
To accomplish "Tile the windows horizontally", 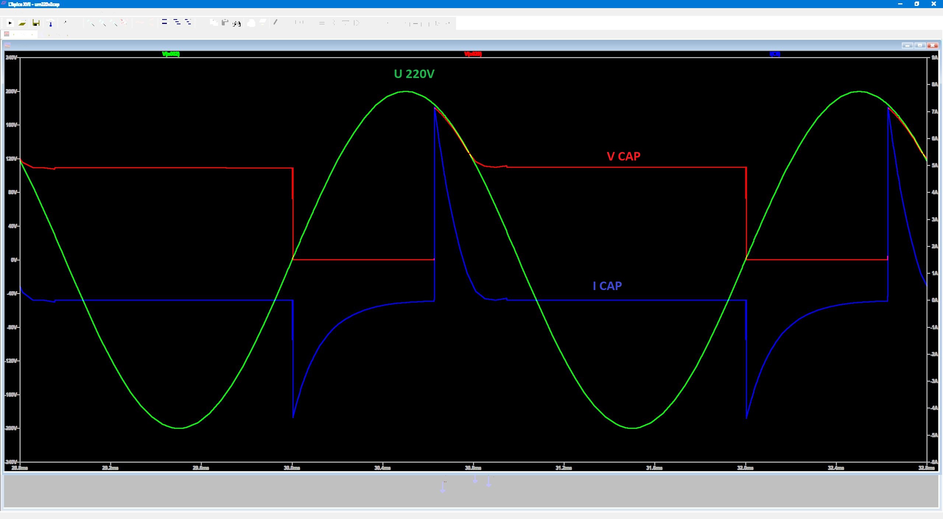I will (165, 22).
